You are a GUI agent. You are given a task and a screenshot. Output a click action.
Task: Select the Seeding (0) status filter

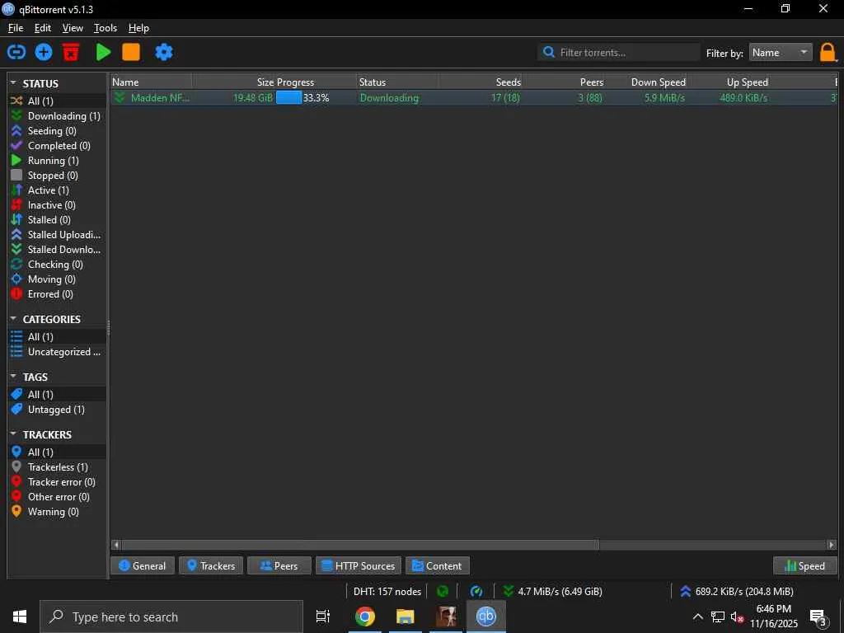click(x=57, y=131)
